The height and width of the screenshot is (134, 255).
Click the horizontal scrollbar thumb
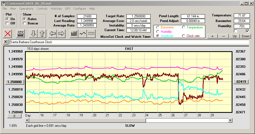(x=88, y=120)
